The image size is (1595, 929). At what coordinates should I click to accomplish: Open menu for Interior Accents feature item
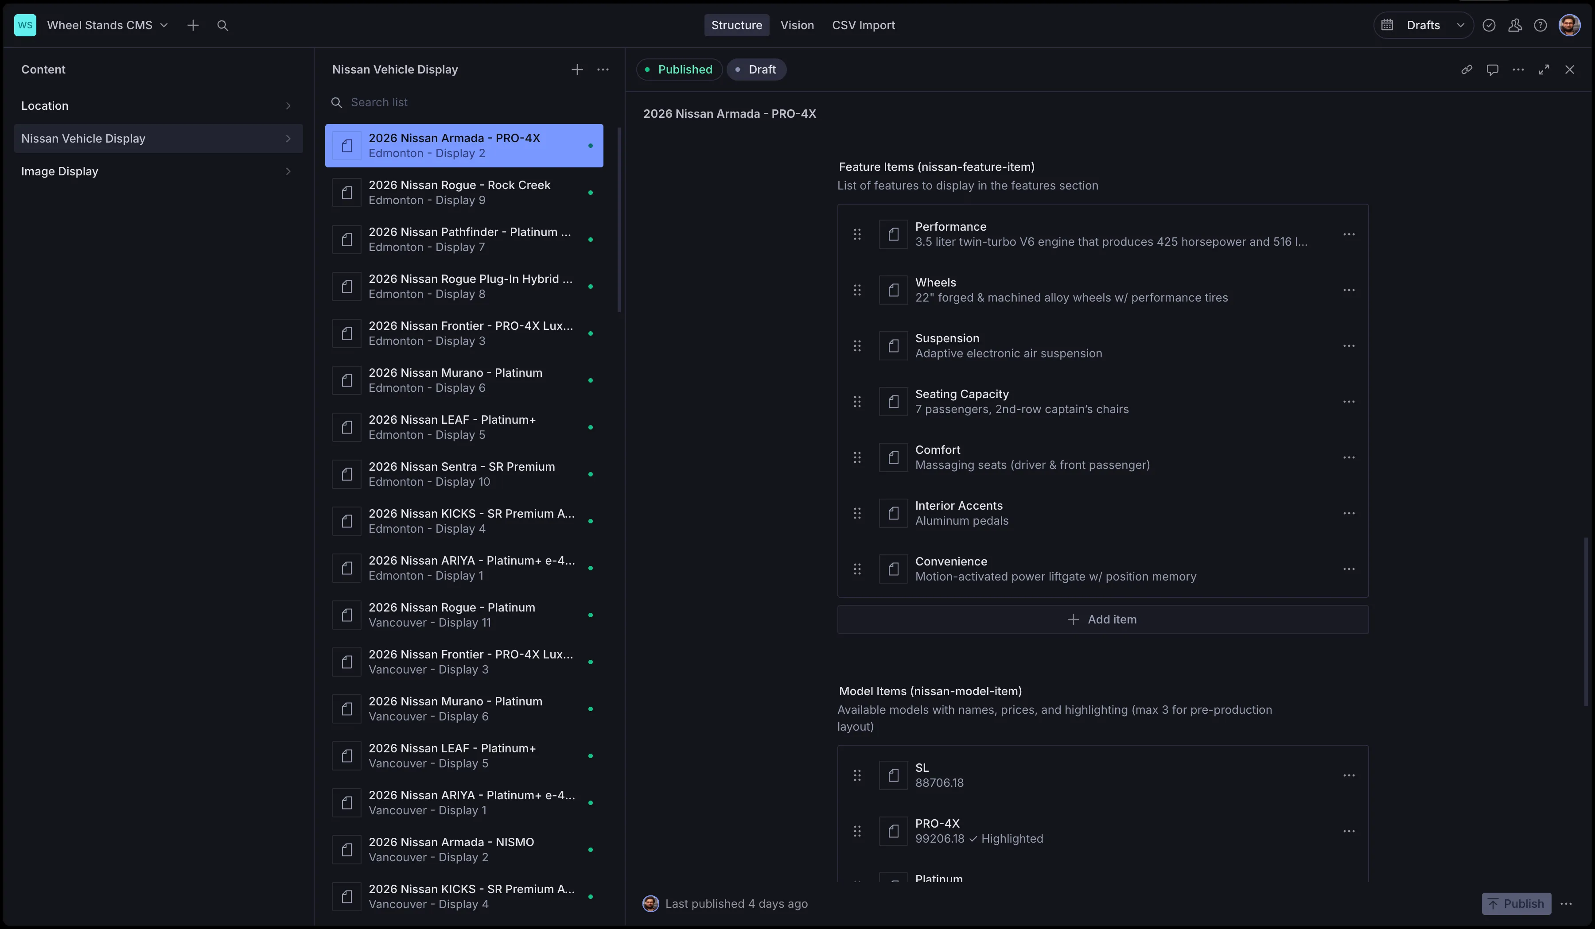click(1349, 513)
